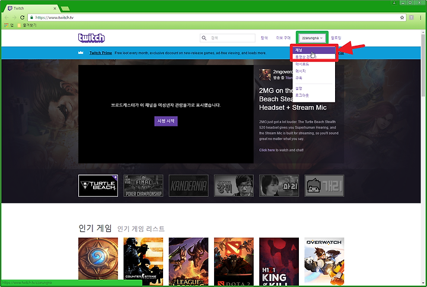The image size is (427, 287).
Task: Open the 인기 게임 리스트 link
Action: (141, 229)
